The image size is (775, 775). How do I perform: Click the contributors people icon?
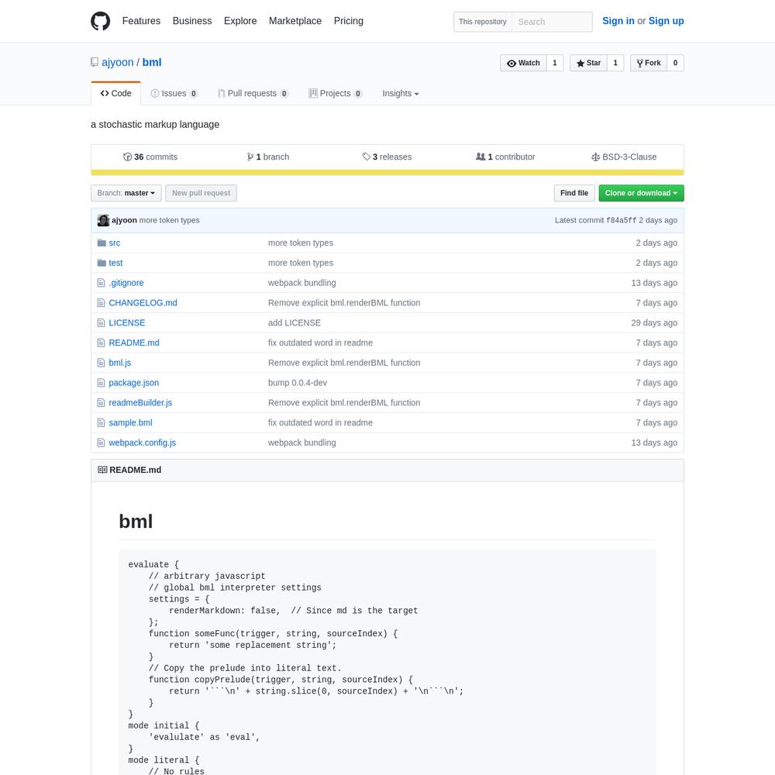coord(480,157)
